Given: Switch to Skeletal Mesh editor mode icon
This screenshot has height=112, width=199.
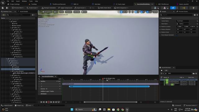Looking at the screenshot, I should (x=164, y=8).
